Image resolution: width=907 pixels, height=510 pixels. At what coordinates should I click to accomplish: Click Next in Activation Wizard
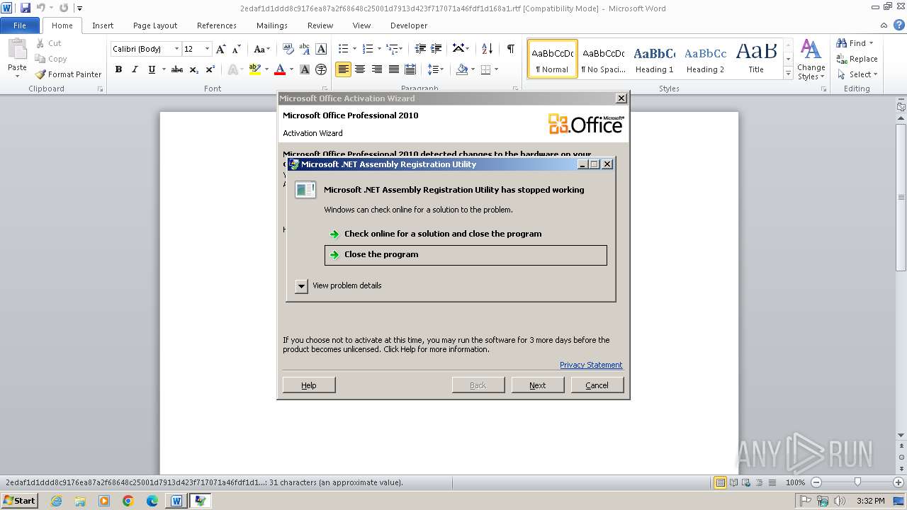click(537, 385)
